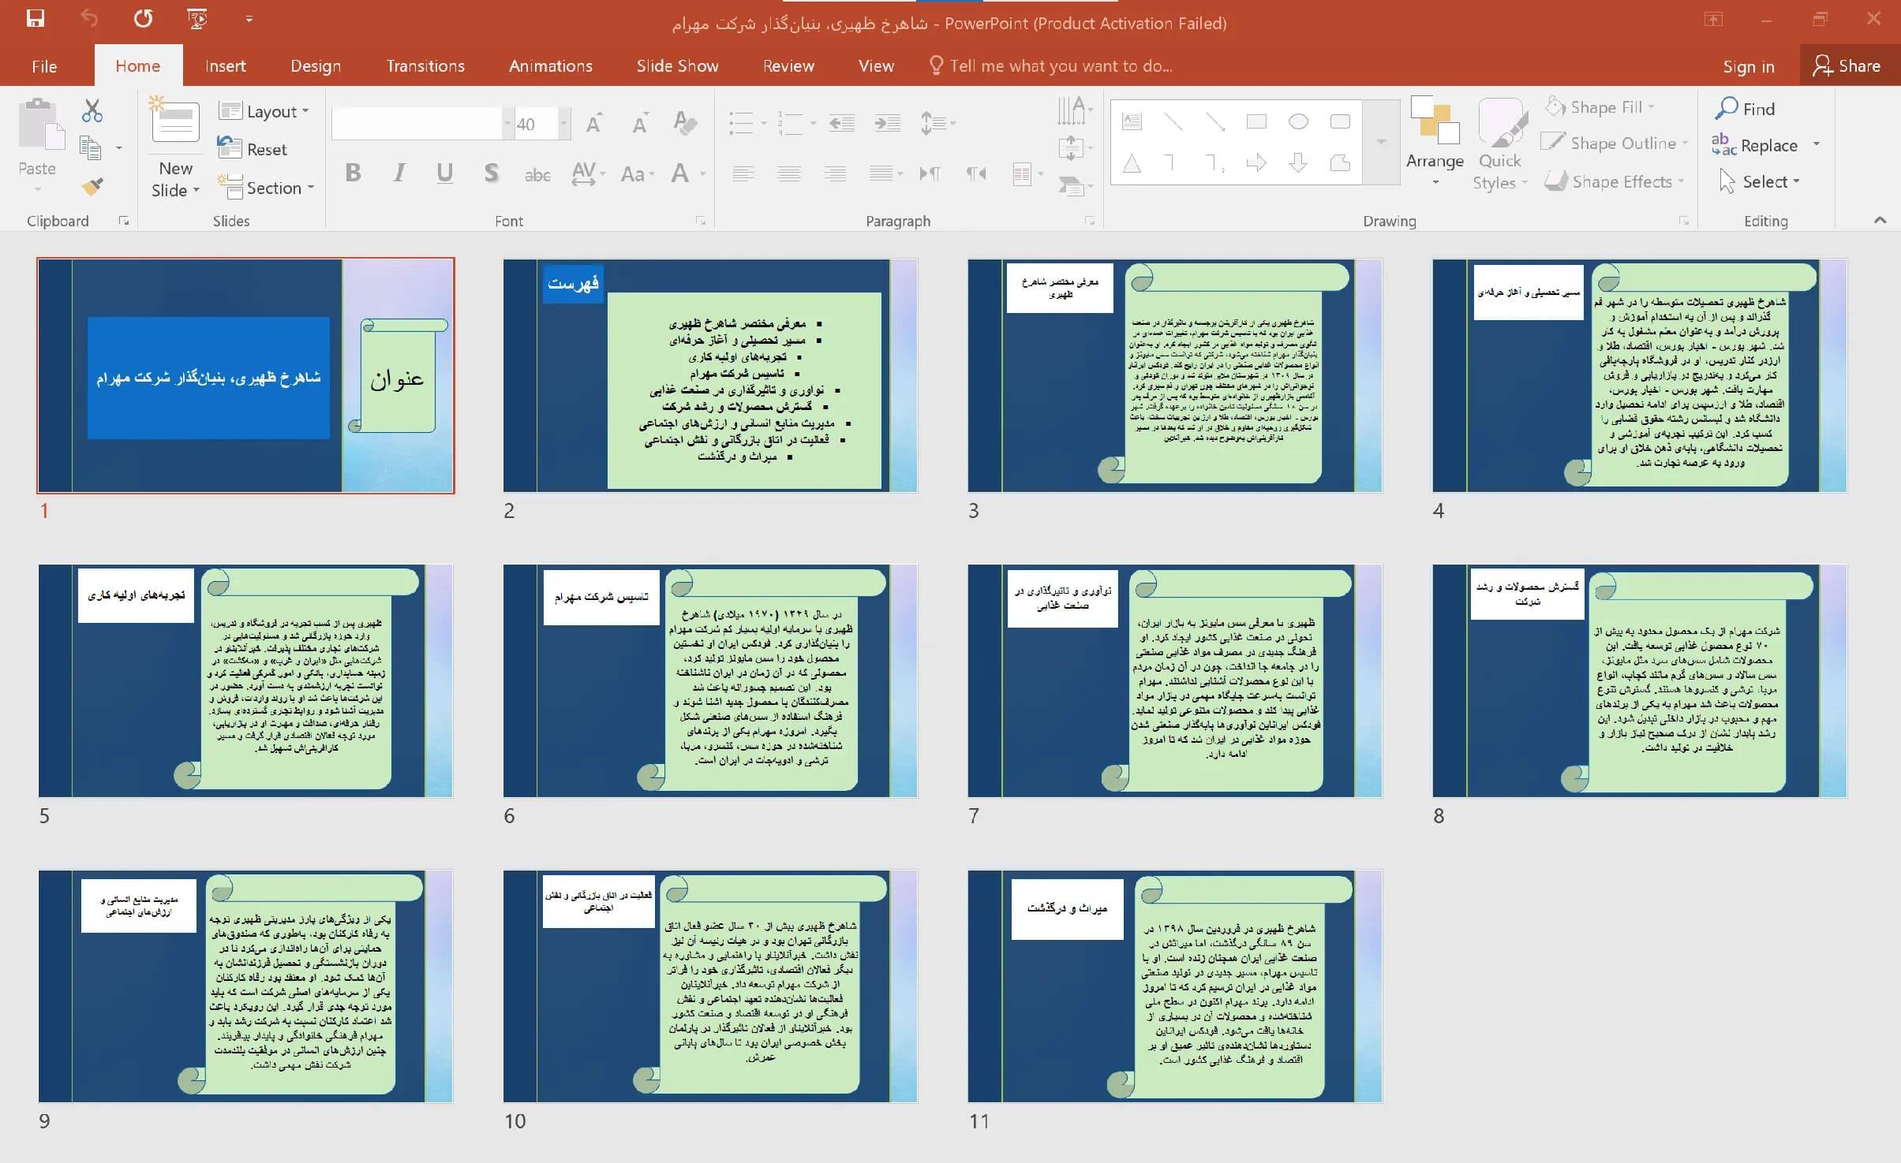This screenshot has height=1163, width=1901.
Task: Click the Format Painter brush icon
Action: (92, 187)
